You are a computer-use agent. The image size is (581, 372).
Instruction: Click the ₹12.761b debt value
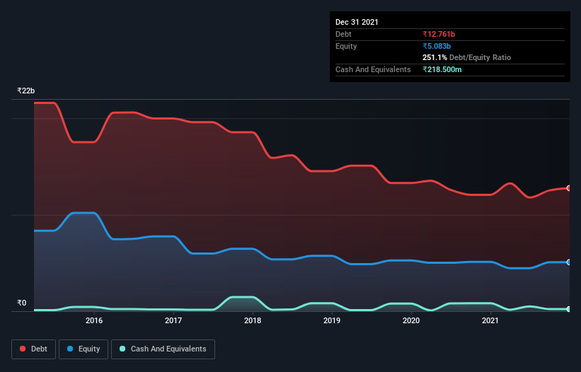[x=439, y=34]
